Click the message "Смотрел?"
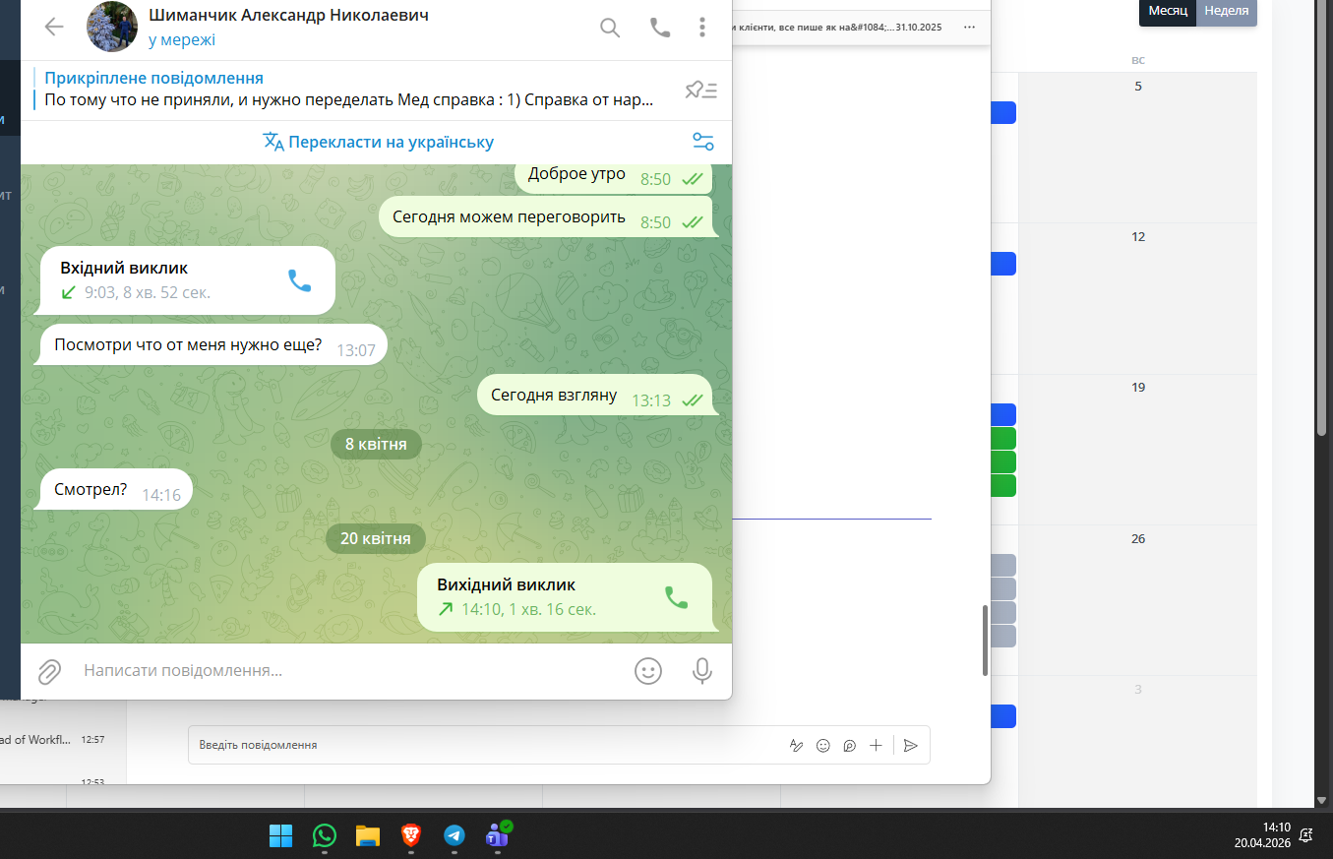The width and height of the screenshot is (1333, 859). click(115, 490)
